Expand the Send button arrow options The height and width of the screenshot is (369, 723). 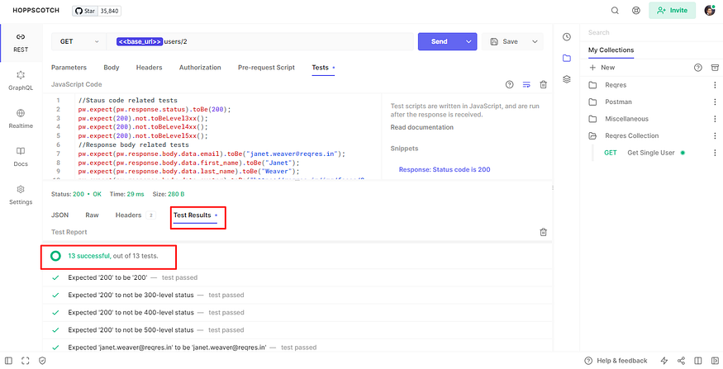tap(469, 41)
